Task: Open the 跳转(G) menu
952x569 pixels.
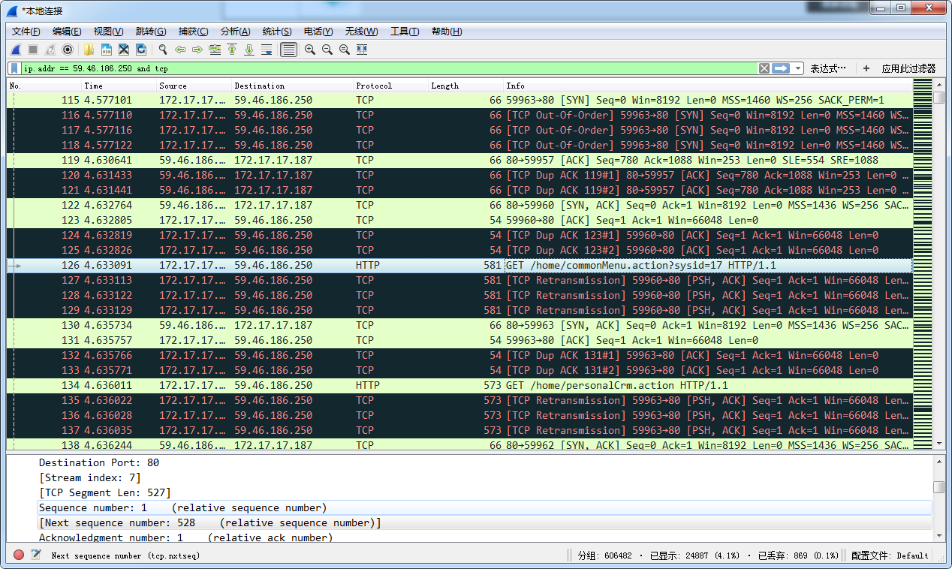Action: coord(151,32)
